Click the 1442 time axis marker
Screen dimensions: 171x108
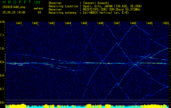click(x=35, y=23)
